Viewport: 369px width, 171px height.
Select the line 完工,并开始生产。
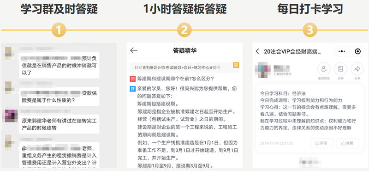click(x=158, y=158)
